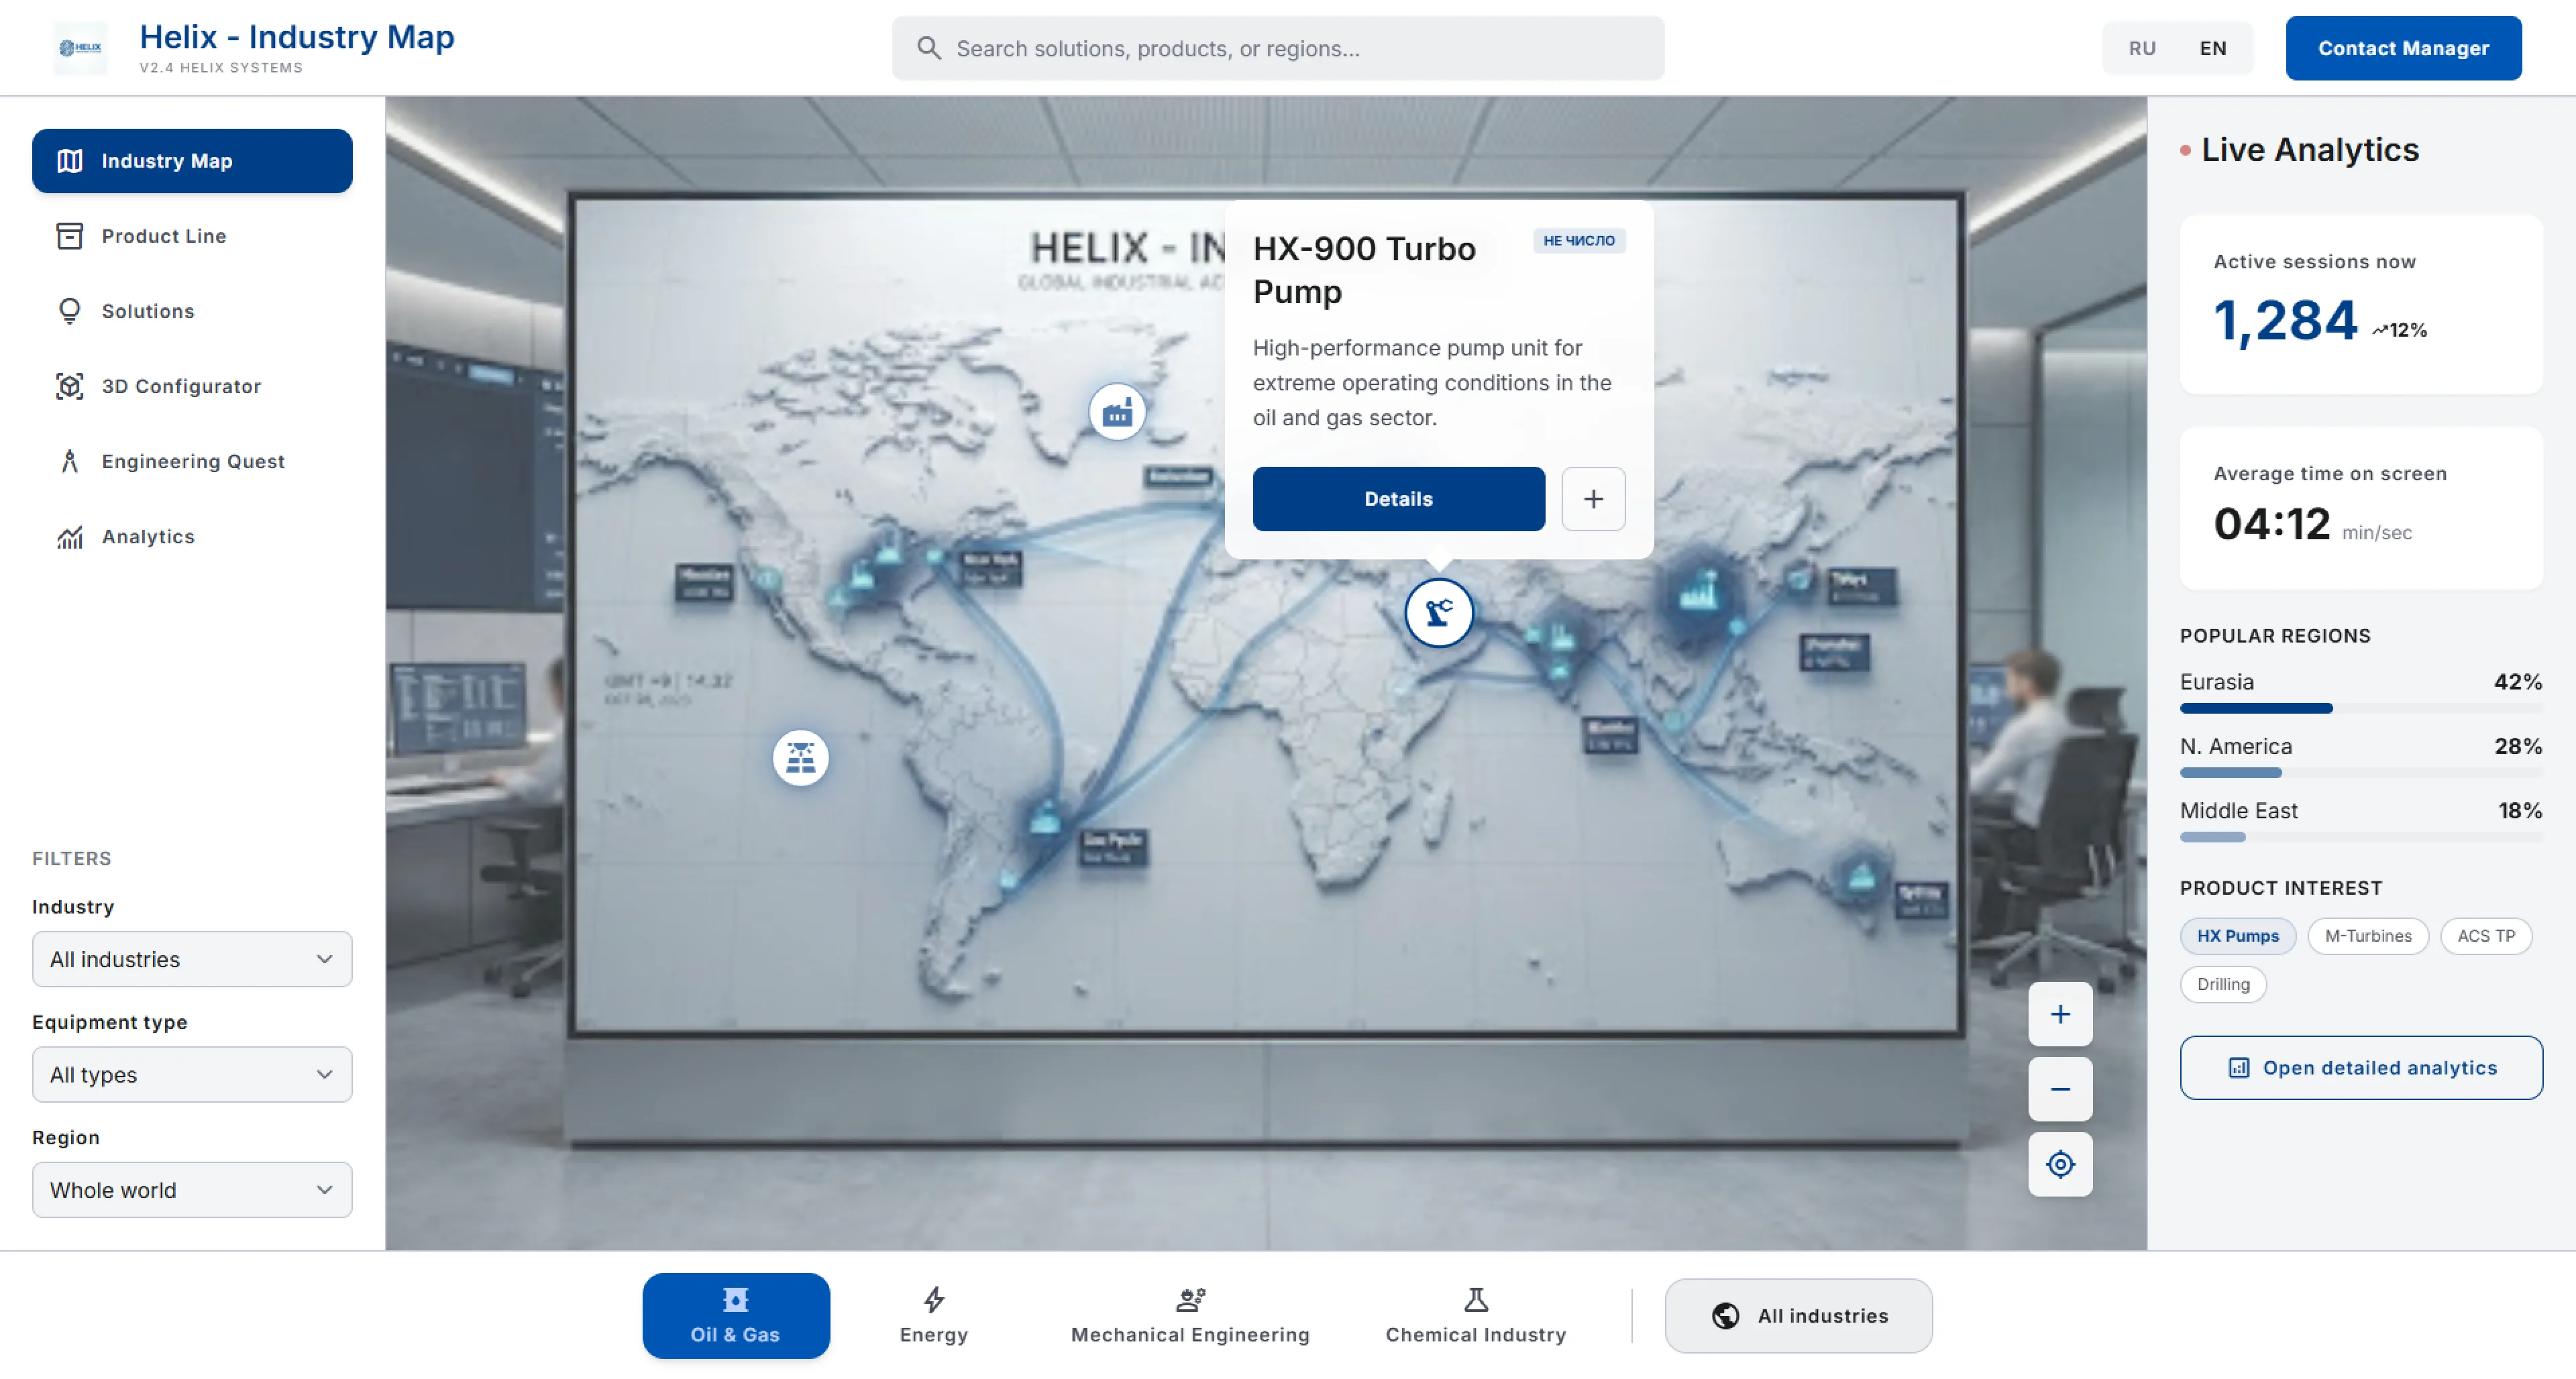The image size is (2576, 1379).
Task: Select the factory marker on the map
Action: (x=1117, y=412)
